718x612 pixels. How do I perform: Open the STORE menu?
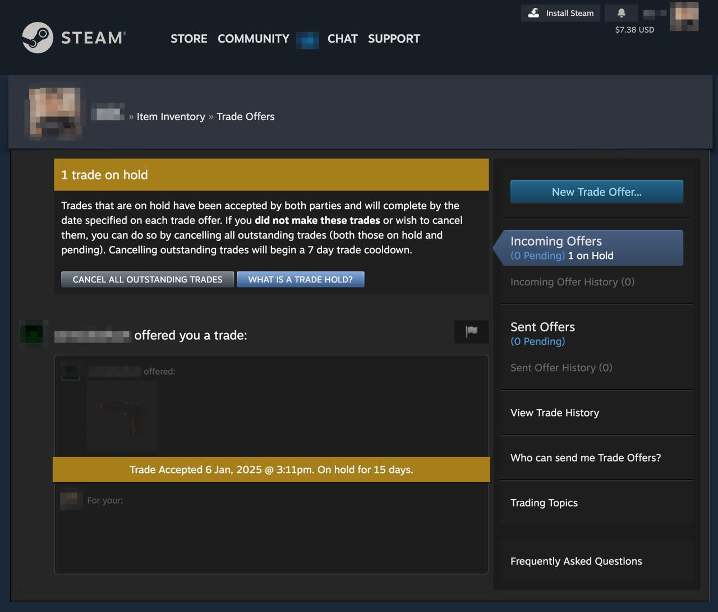188,39
